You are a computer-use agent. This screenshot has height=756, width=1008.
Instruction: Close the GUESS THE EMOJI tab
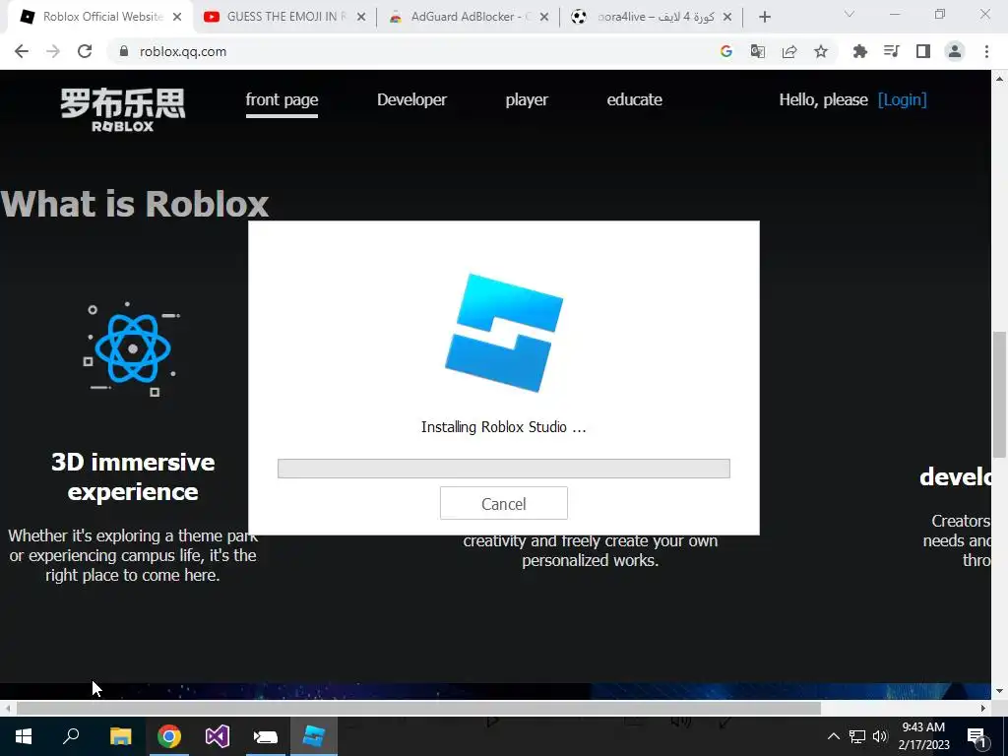pyautogui.click(x=361, y=17)
